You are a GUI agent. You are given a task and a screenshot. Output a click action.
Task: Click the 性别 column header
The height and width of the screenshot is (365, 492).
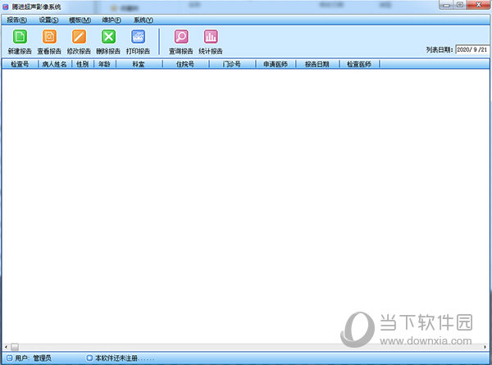tap(83, 64)
